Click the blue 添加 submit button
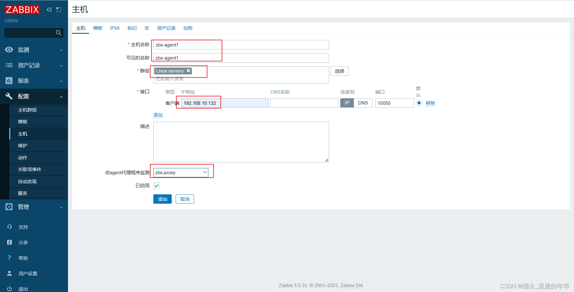 pyautogui.click(x=162, y=199)
